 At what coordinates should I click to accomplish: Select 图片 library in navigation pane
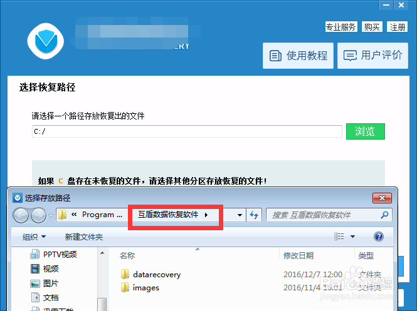[x=51, y=283]
